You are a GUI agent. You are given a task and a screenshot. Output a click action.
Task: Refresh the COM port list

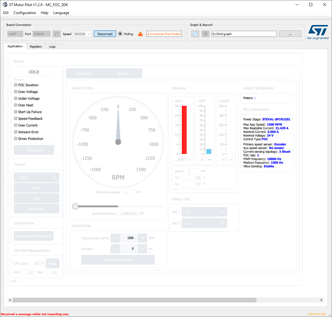click(x=56, y=34)
